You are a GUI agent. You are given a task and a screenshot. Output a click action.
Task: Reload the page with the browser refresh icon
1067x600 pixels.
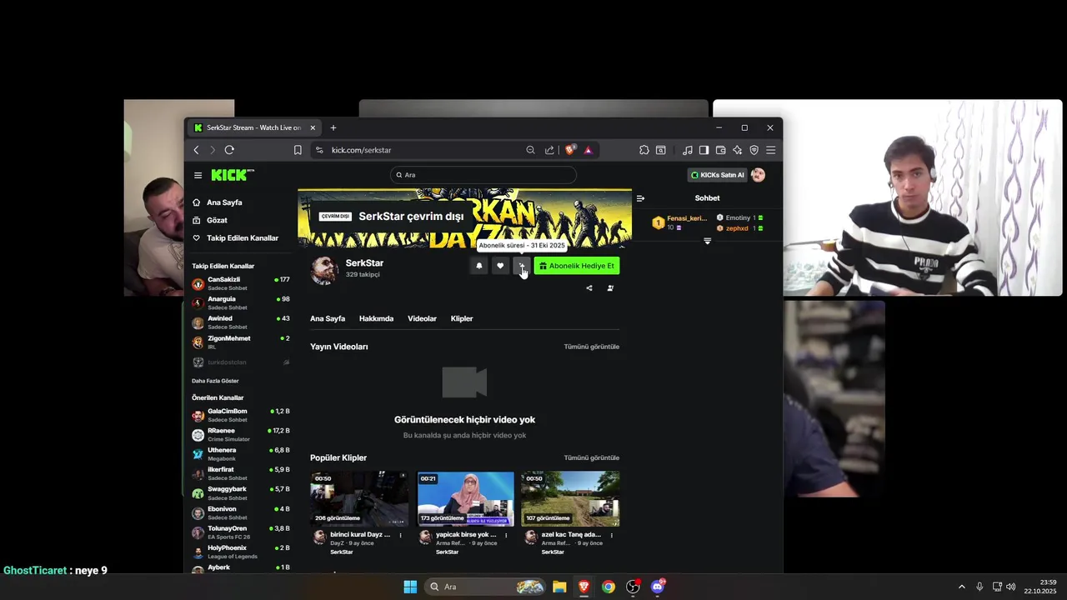229,150
